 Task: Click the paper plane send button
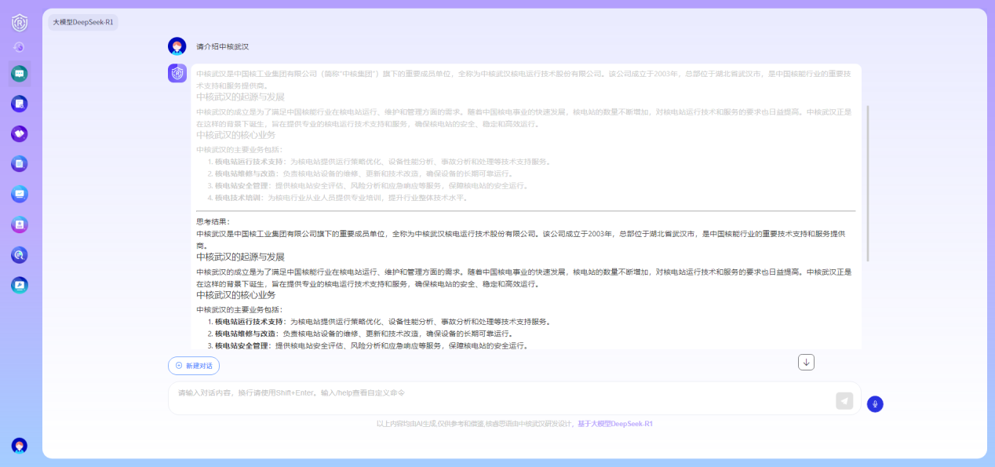(x=844, y=401)
